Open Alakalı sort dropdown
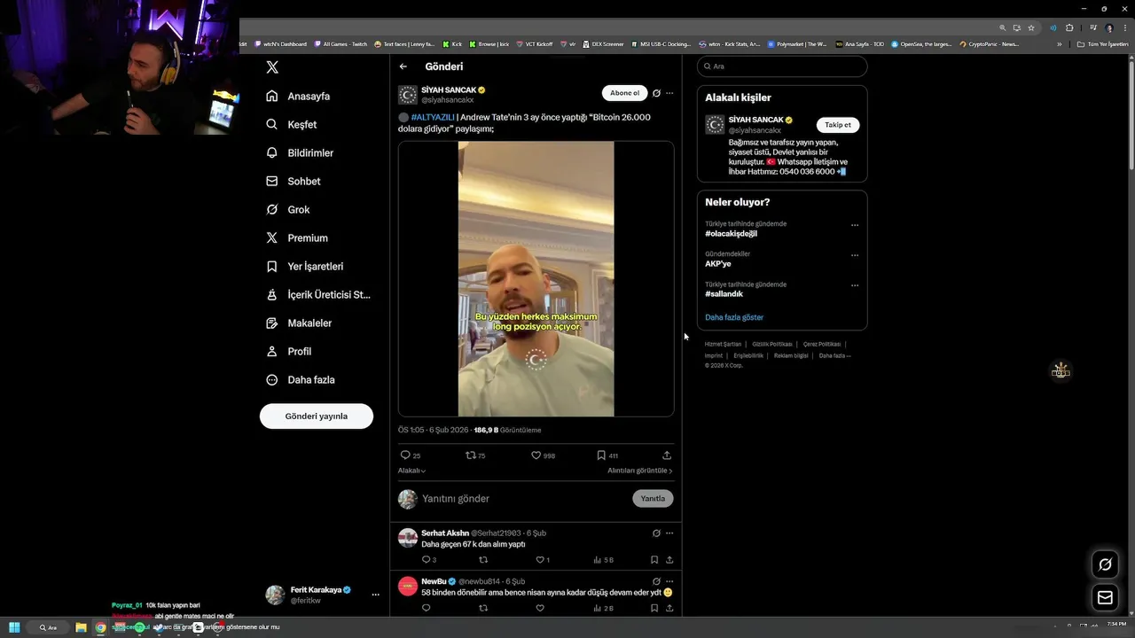 (411, 471)
